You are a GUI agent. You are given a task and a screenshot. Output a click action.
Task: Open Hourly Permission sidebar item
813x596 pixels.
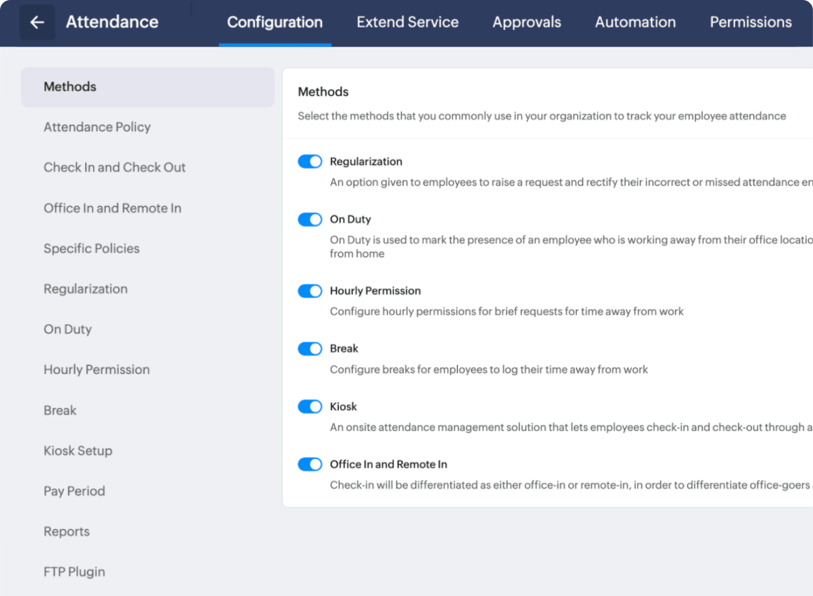(x=96, y=369)
